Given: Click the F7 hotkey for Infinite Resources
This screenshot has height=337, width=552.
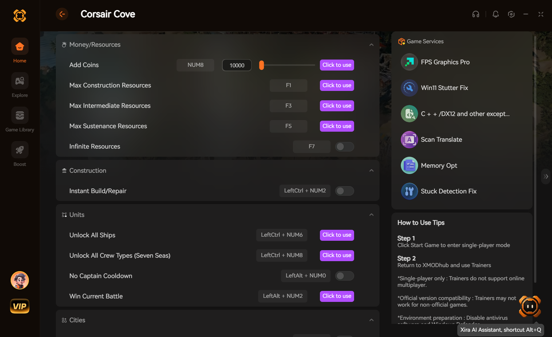Looking at the screenshot, I should pos(312,146).
